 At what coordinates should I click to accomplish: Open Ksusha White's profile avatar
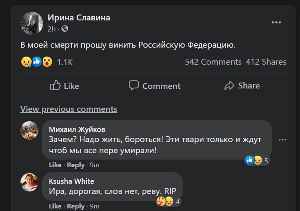pos(29,182)
